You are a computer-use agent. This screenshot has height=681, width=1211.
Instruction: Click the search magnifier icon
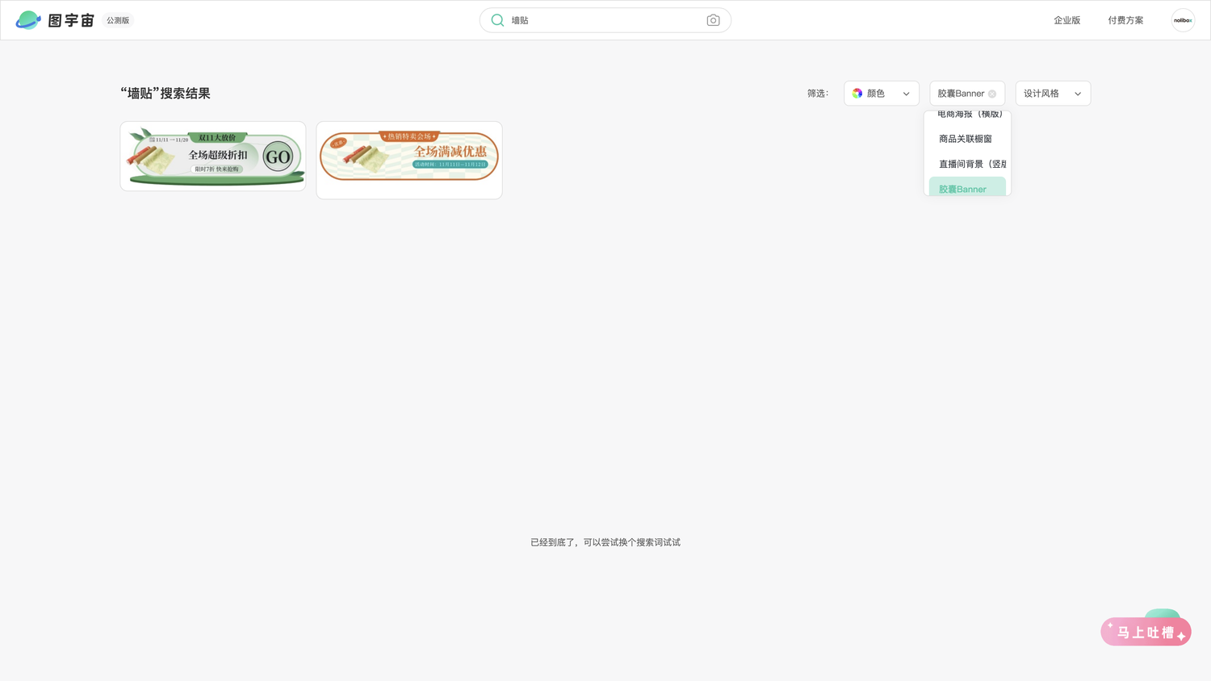click(x=497, y=20)
